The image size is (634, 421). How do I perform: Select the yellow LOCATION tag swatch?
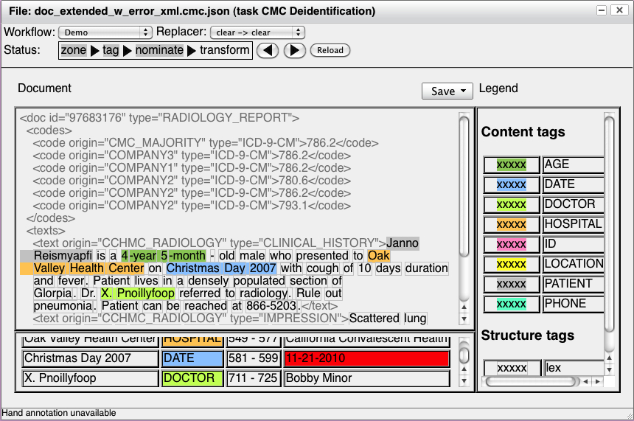[x=511, y=264]
